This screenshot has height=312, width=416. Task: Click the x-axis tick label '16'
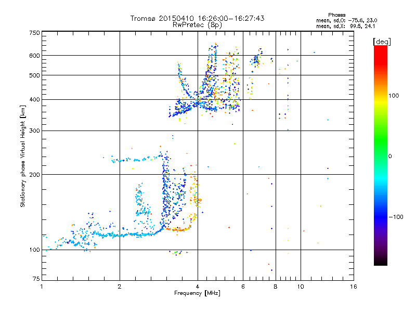354,287
